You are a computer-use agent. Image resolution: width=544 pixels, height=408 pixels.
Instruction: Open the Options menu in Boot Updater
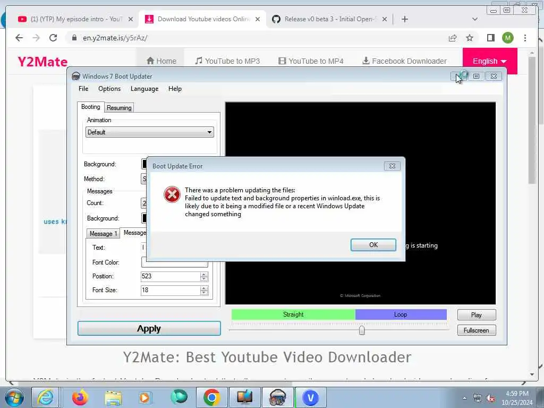click(109, 89)
